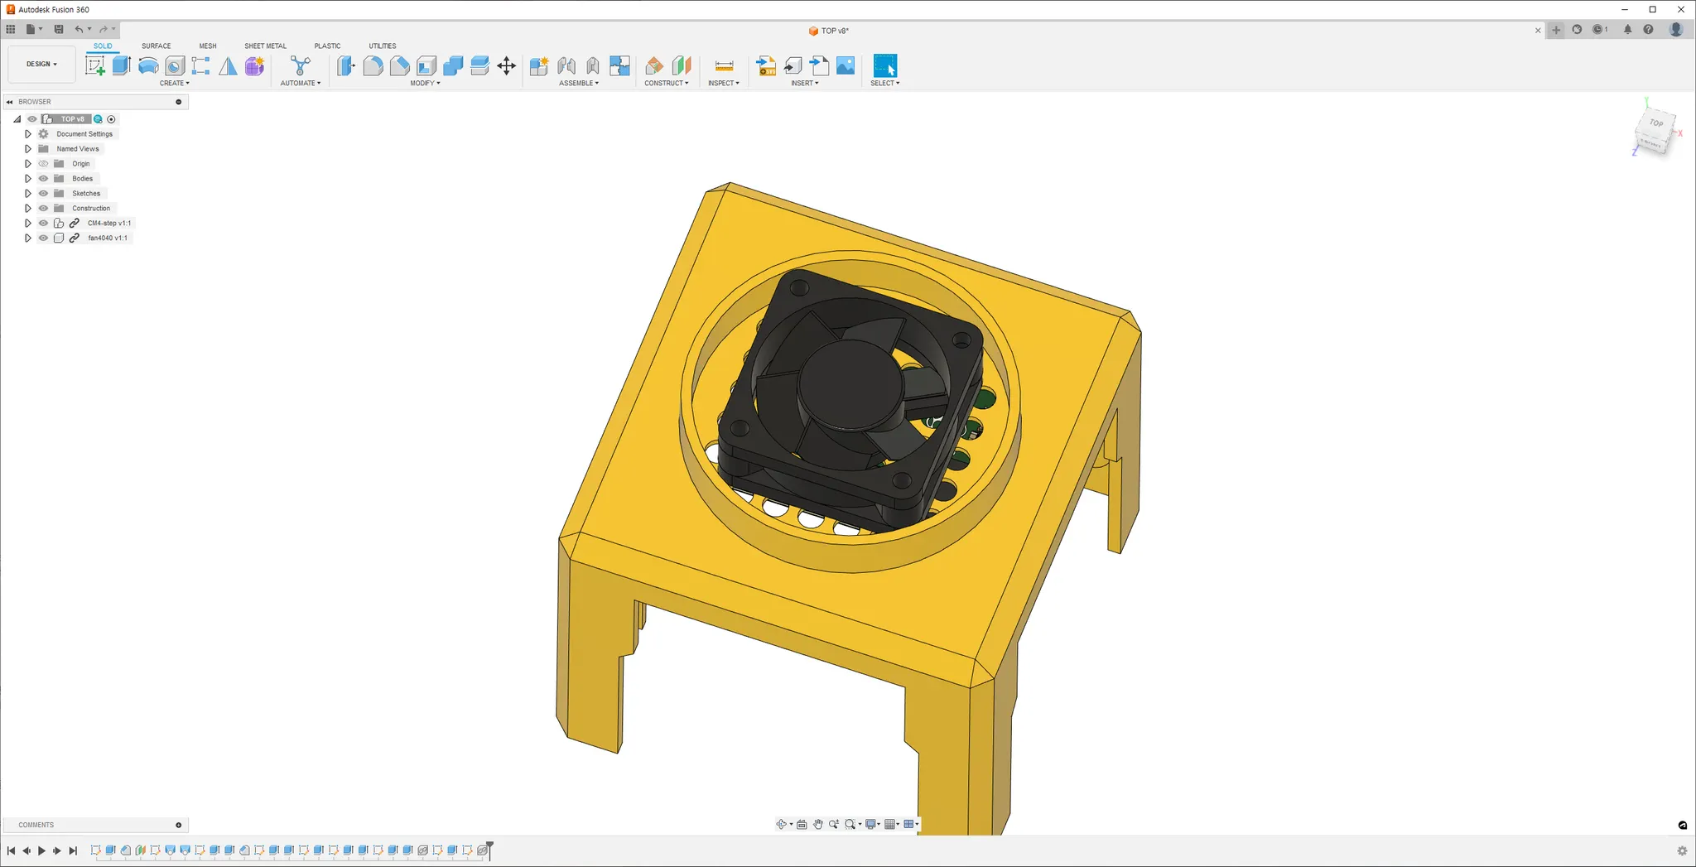Open the CONSTRUCT dropdown menu
This screenshot has height=867, width=1696.
(x=667, y=84)
